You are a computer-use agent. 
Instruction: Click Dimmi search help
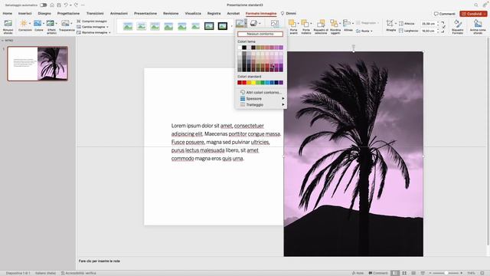point(288,14)
